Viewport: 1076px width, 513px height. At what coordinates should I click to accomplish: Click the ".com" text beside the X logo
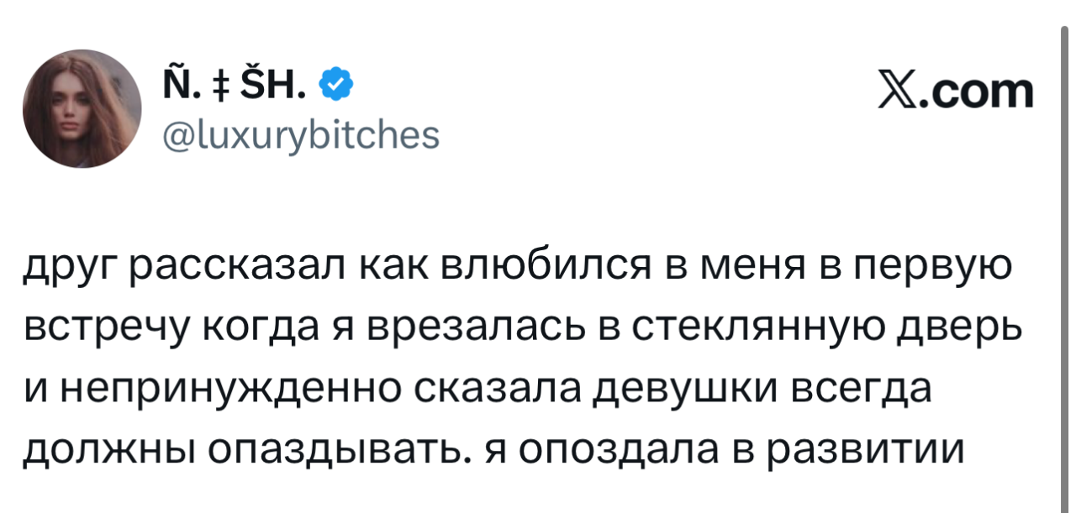click(975, 91)
